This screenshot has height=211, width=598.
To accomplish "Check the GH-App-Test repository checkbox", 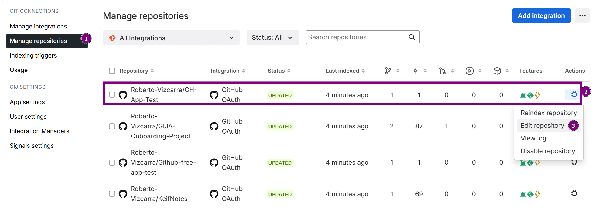I will click(x=112, y=95).
